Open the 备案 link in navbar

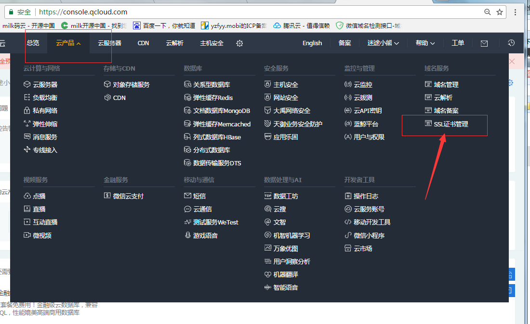[345, 43]
